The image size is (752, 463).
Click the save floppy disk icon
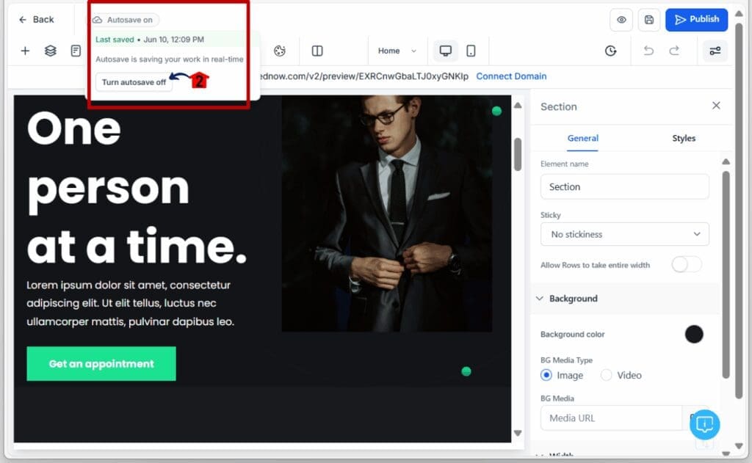[x=649, y=20]
